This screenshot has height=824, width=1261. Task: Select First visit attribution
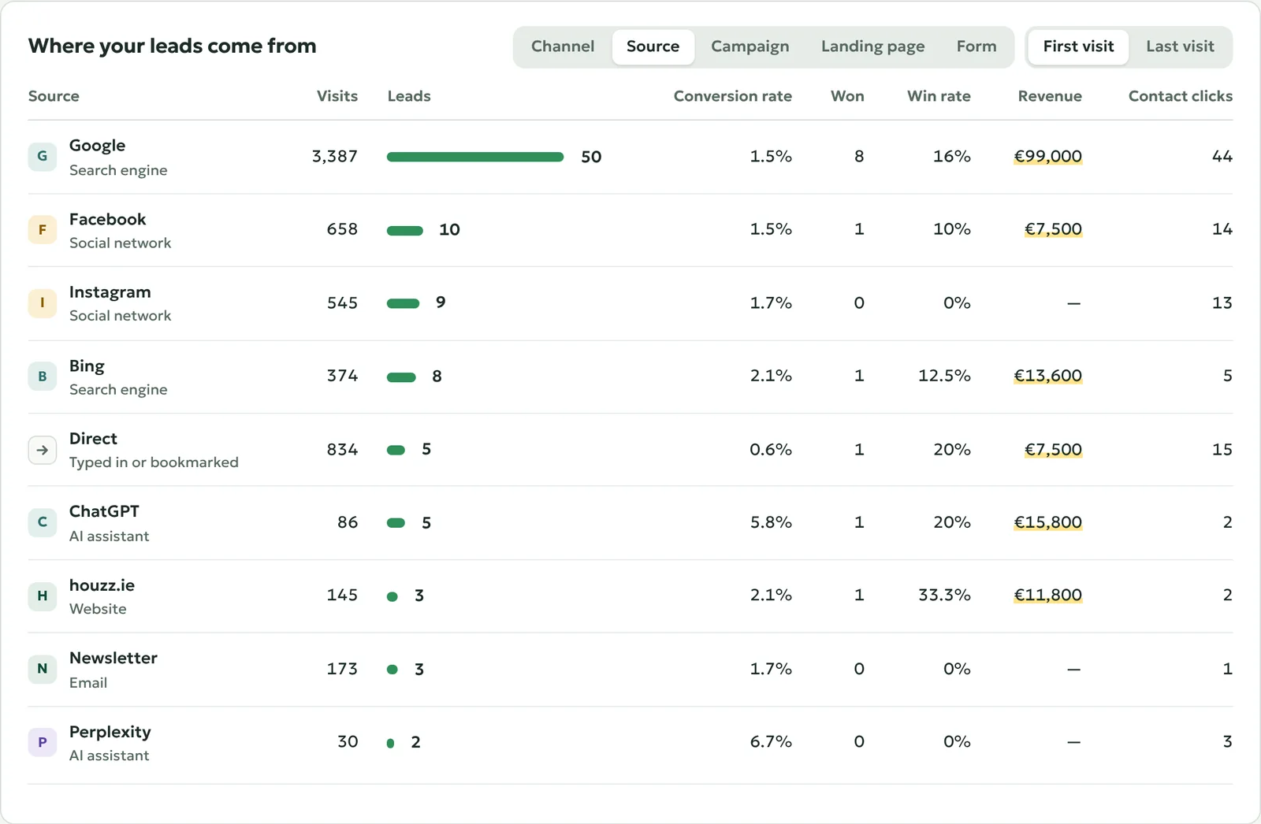[x=1078, y=46]
